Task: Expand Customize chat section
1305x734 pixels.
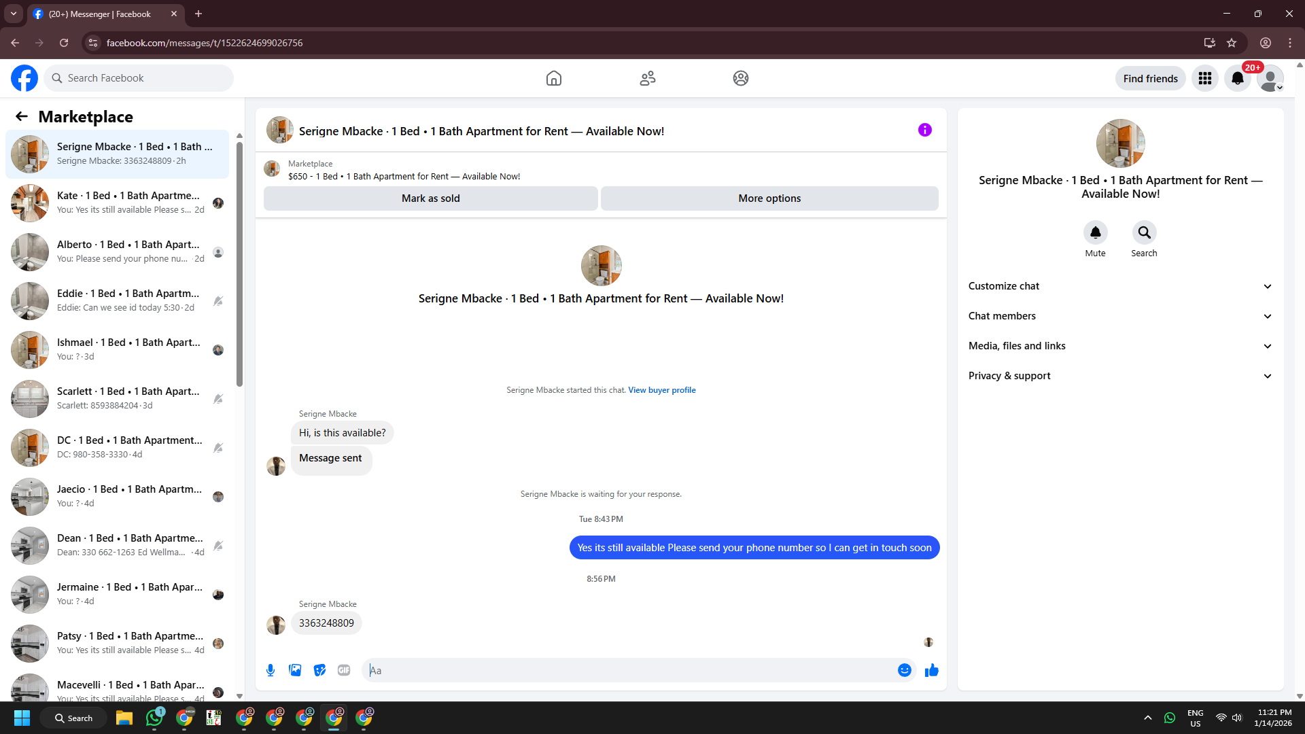Action: pyautogui.click(x=1120, y=286)
